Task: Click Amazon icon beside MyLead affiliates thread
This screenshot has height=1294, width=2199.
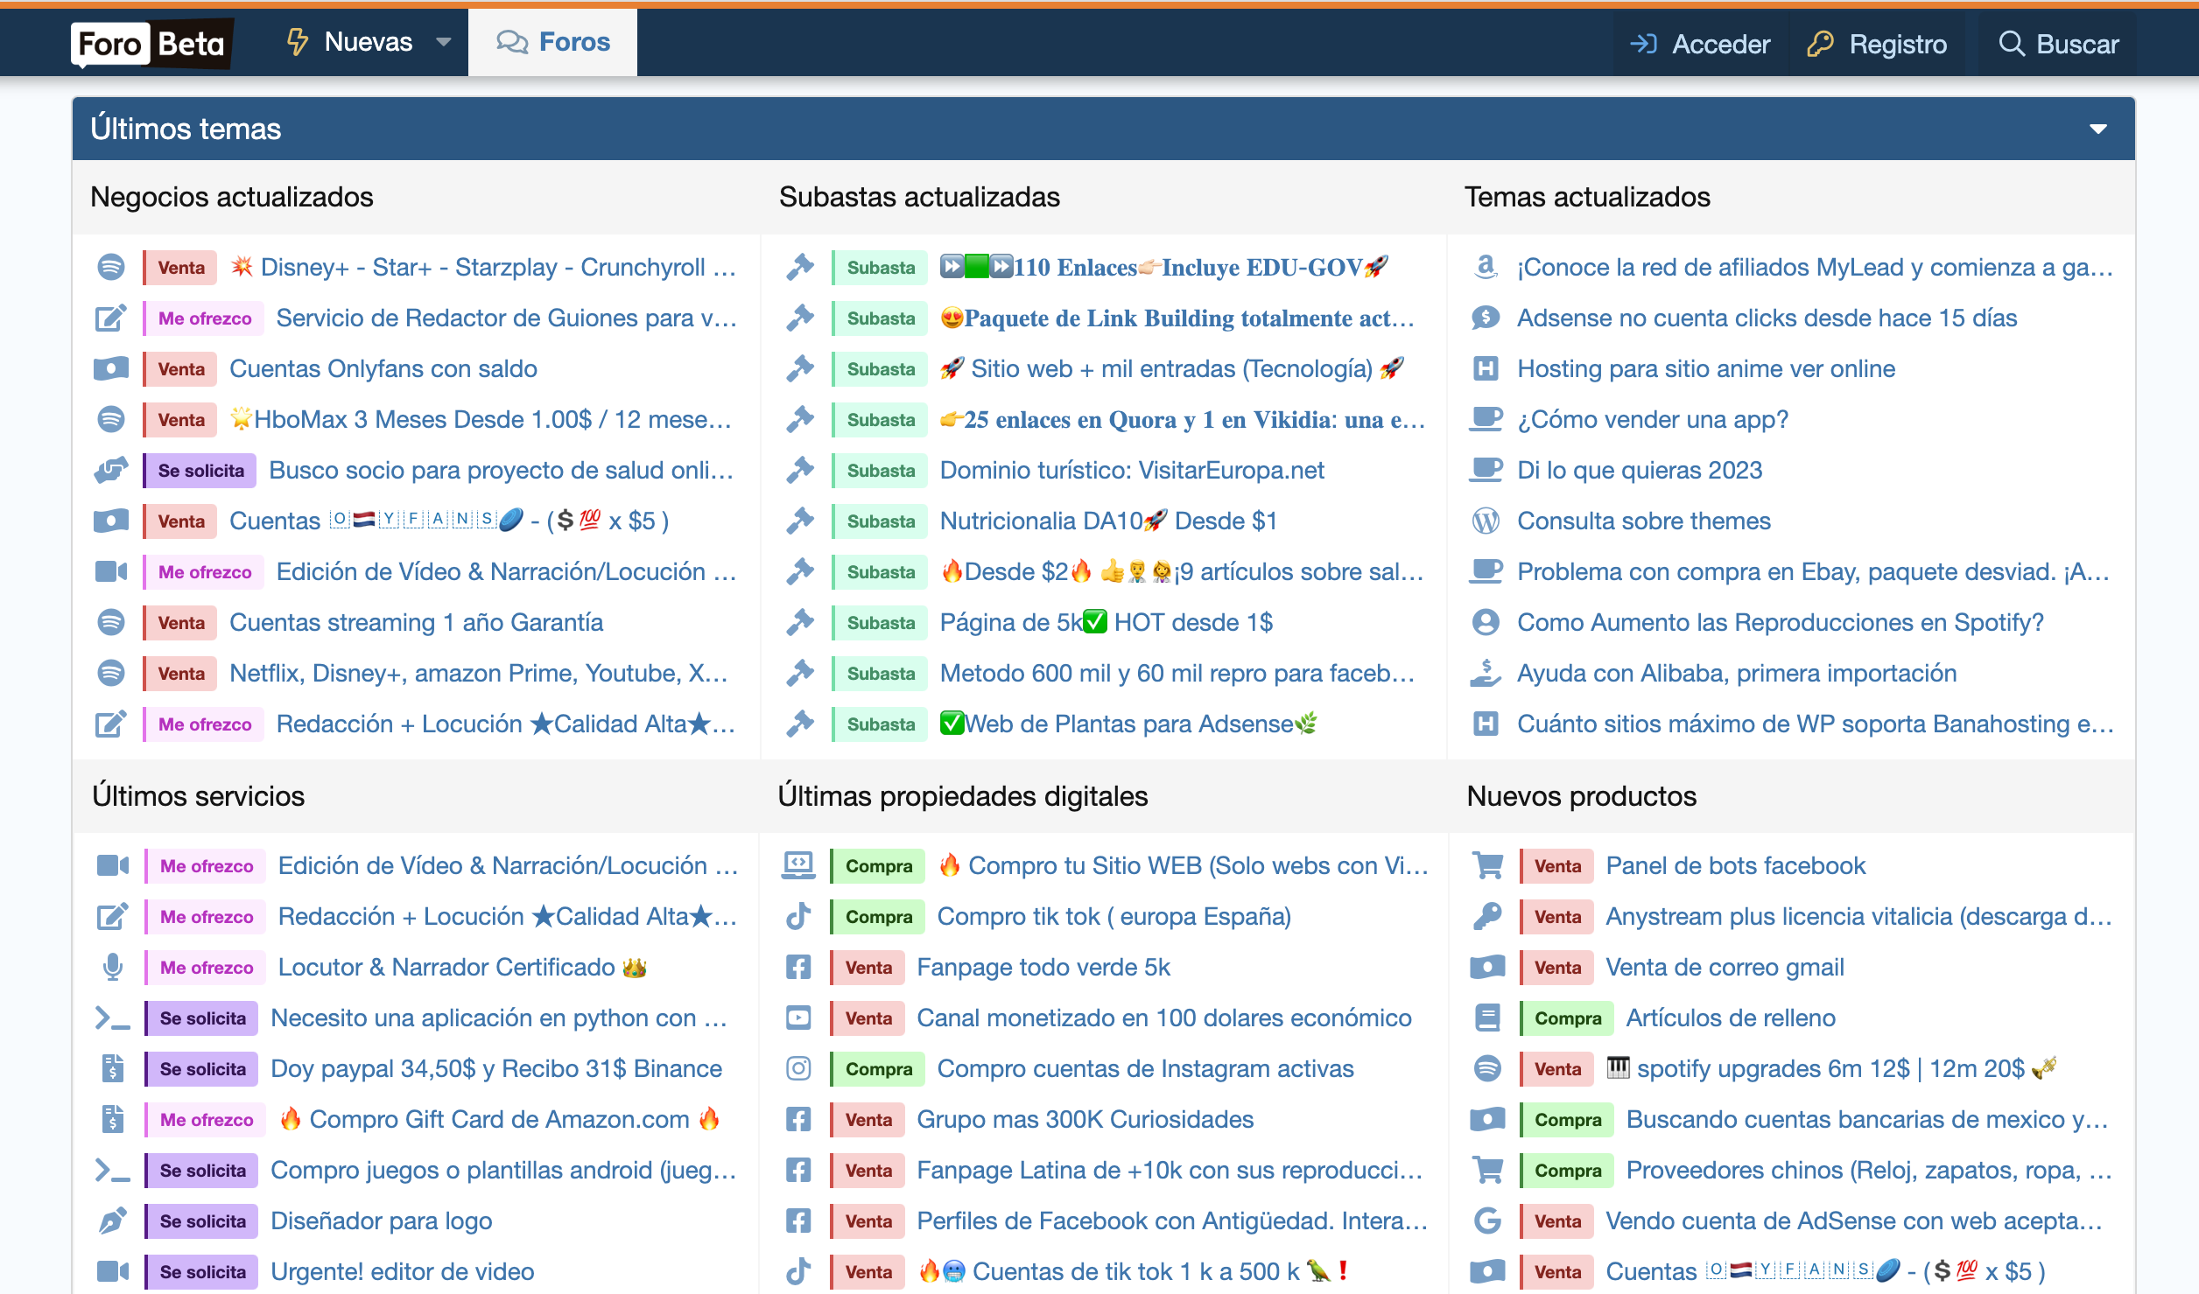Action: coord(1486,267)
